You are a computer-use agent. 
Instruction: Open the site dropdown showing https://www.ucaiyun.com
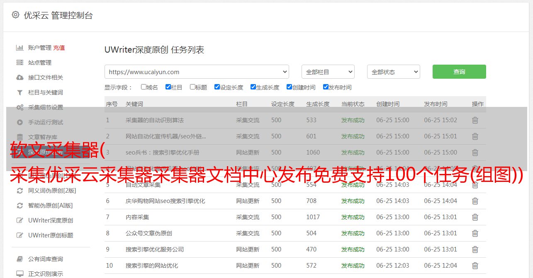coord(197,72)
